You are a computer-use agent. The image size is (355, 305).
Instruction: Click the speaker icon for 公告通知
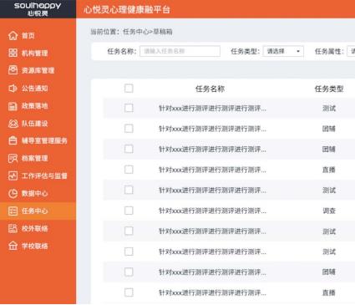(x=13, y=88)
